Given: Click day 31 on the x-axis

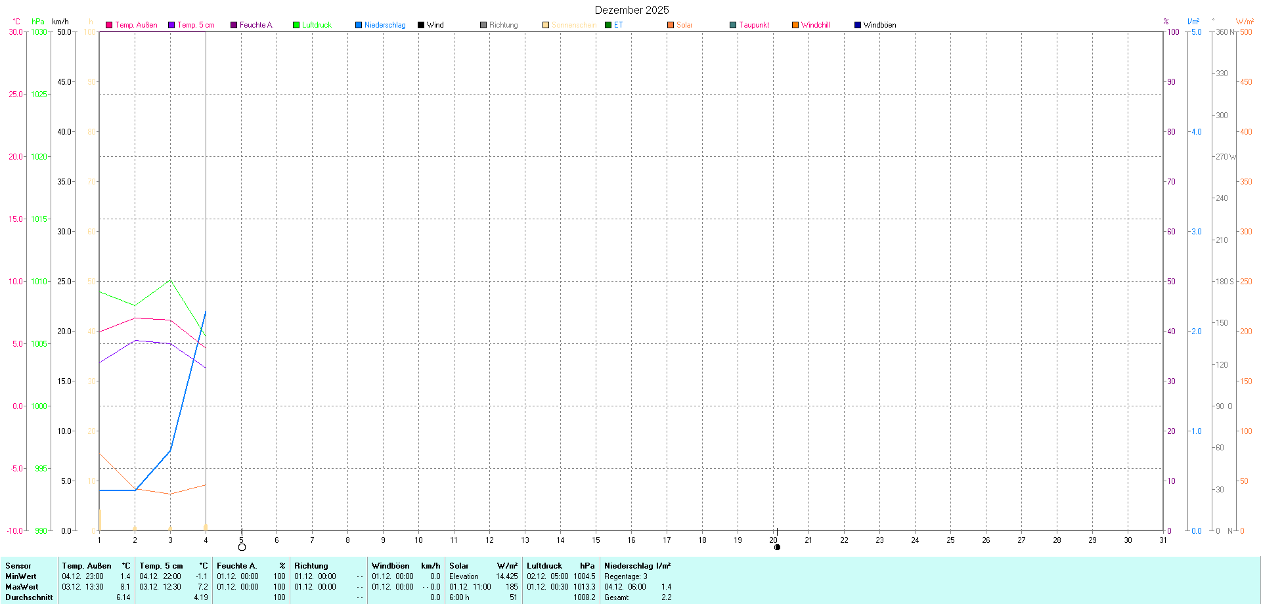Looking at the screenshot, I should (x=1163, y=540).
